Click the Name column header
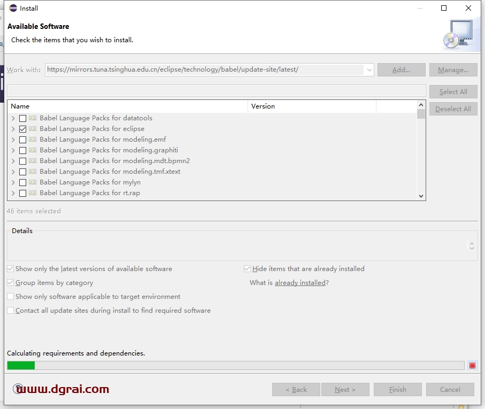The width and height of the screenshot is (485, 409). pyautogui.click(x=127, y=106)
